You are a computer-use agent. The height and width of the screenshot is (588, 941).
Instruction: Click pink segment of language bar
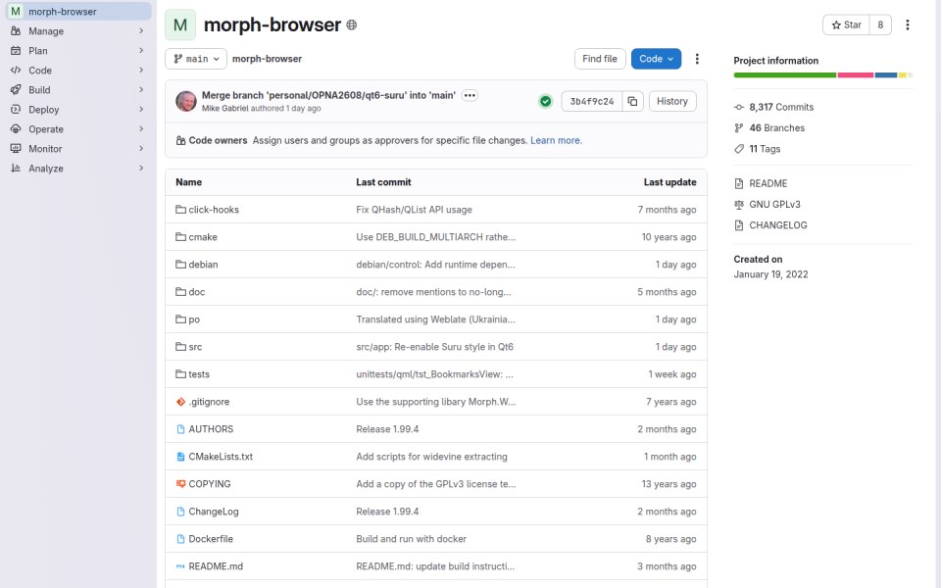pyautogui.click(x=855, y=75)
